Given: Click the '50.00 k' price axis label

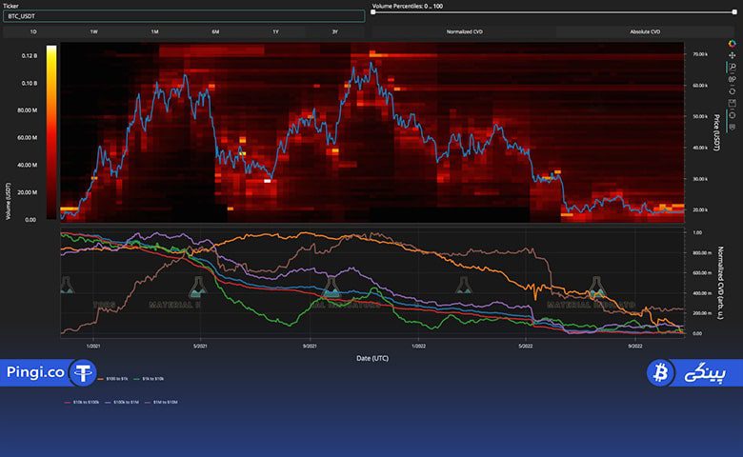Looking at the screenshot, I should (700, 116).
